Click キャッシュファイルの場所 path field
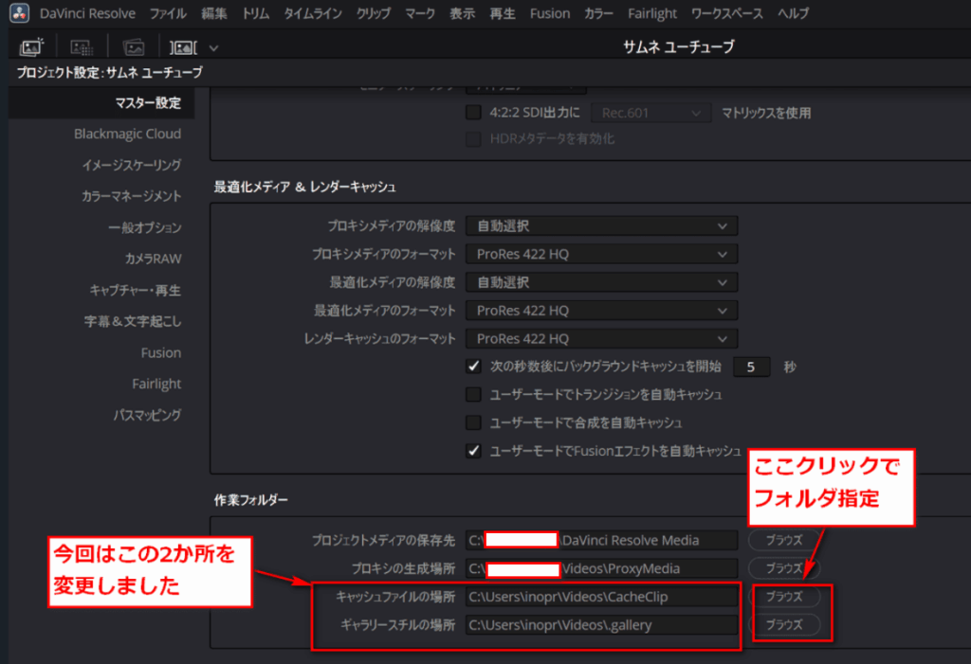This screenshot has width=971, height=664. click(x=601, y=597)
